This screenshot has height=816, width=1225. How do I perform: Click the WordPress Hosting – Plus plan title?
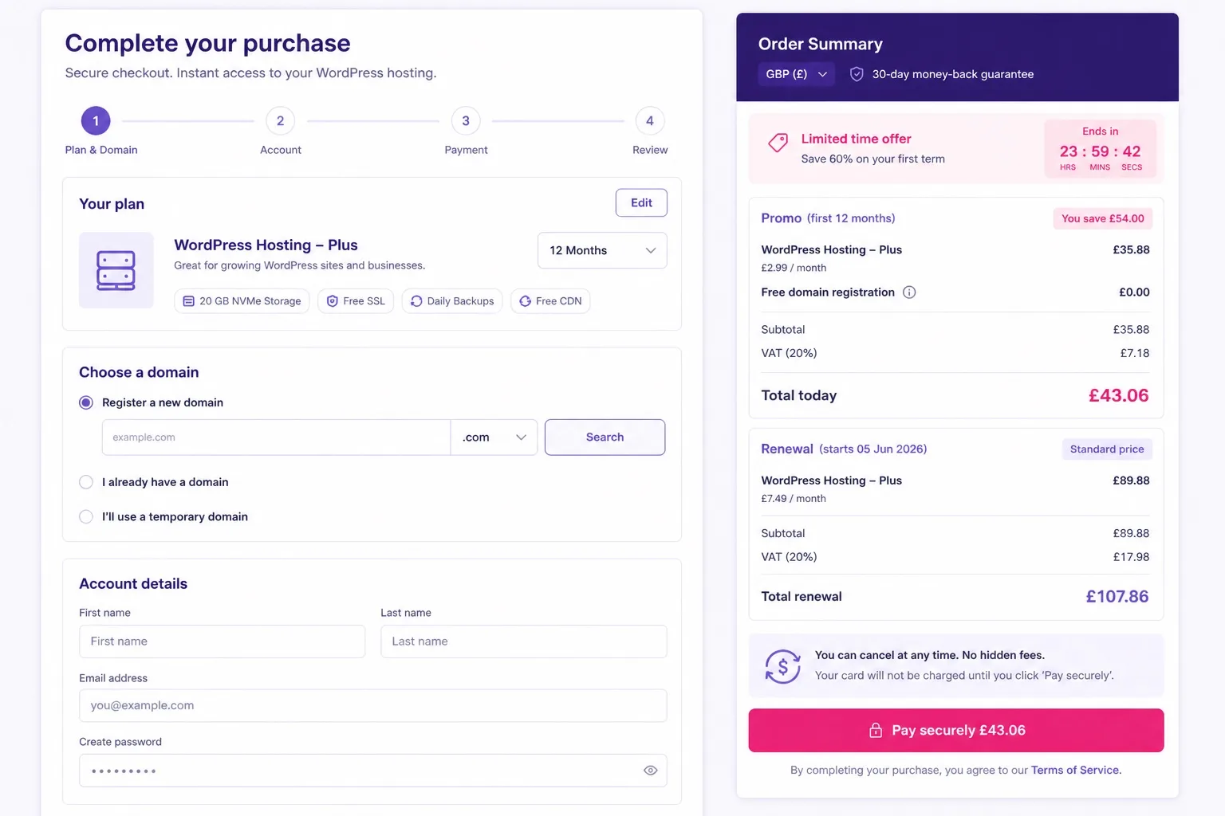[266, 245]
